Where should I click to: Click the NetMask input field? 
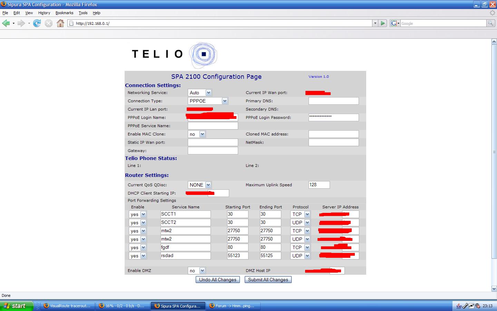click(x=333, y=142)
